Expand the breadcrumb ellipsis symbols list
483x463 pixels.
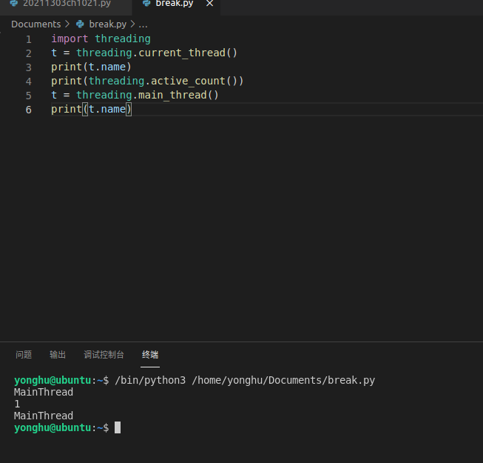coord(143,24)
